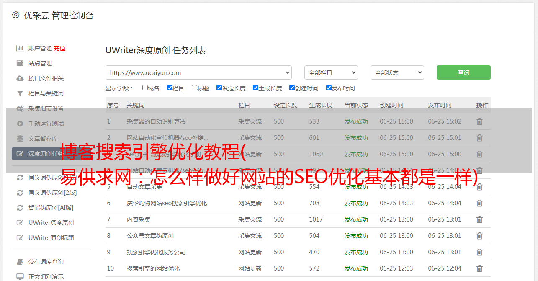Screen dimensions: 538x281
Task: Open 同义词伪原创[2版] sidebar link
Action: click(x=52, y=193)
